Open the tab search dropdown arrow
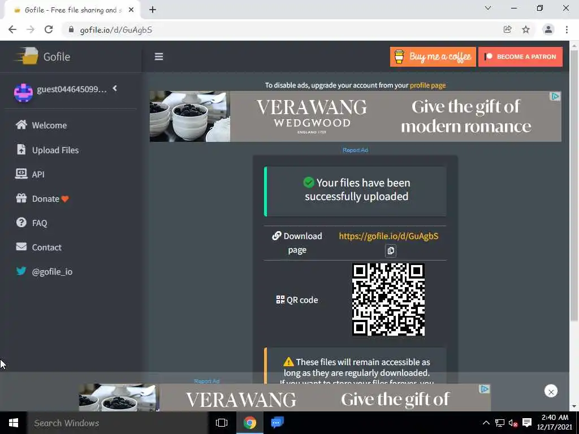Viewport: 579px width, 434px height. click(x=488, y=8)
